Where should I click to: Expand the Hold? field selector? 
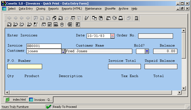[x=147, y=51]
